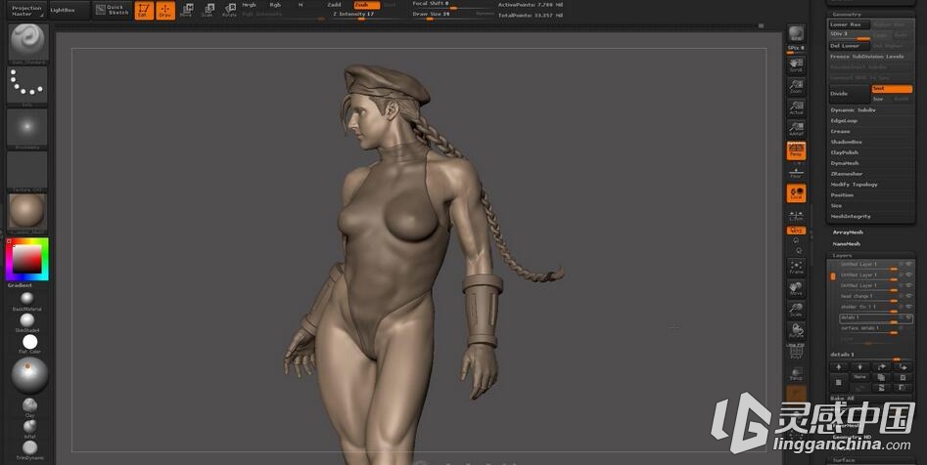The width and height of the screenshot is (927, 465).
Task: Adjust the Draw Size slider
Action: [452, 14]
